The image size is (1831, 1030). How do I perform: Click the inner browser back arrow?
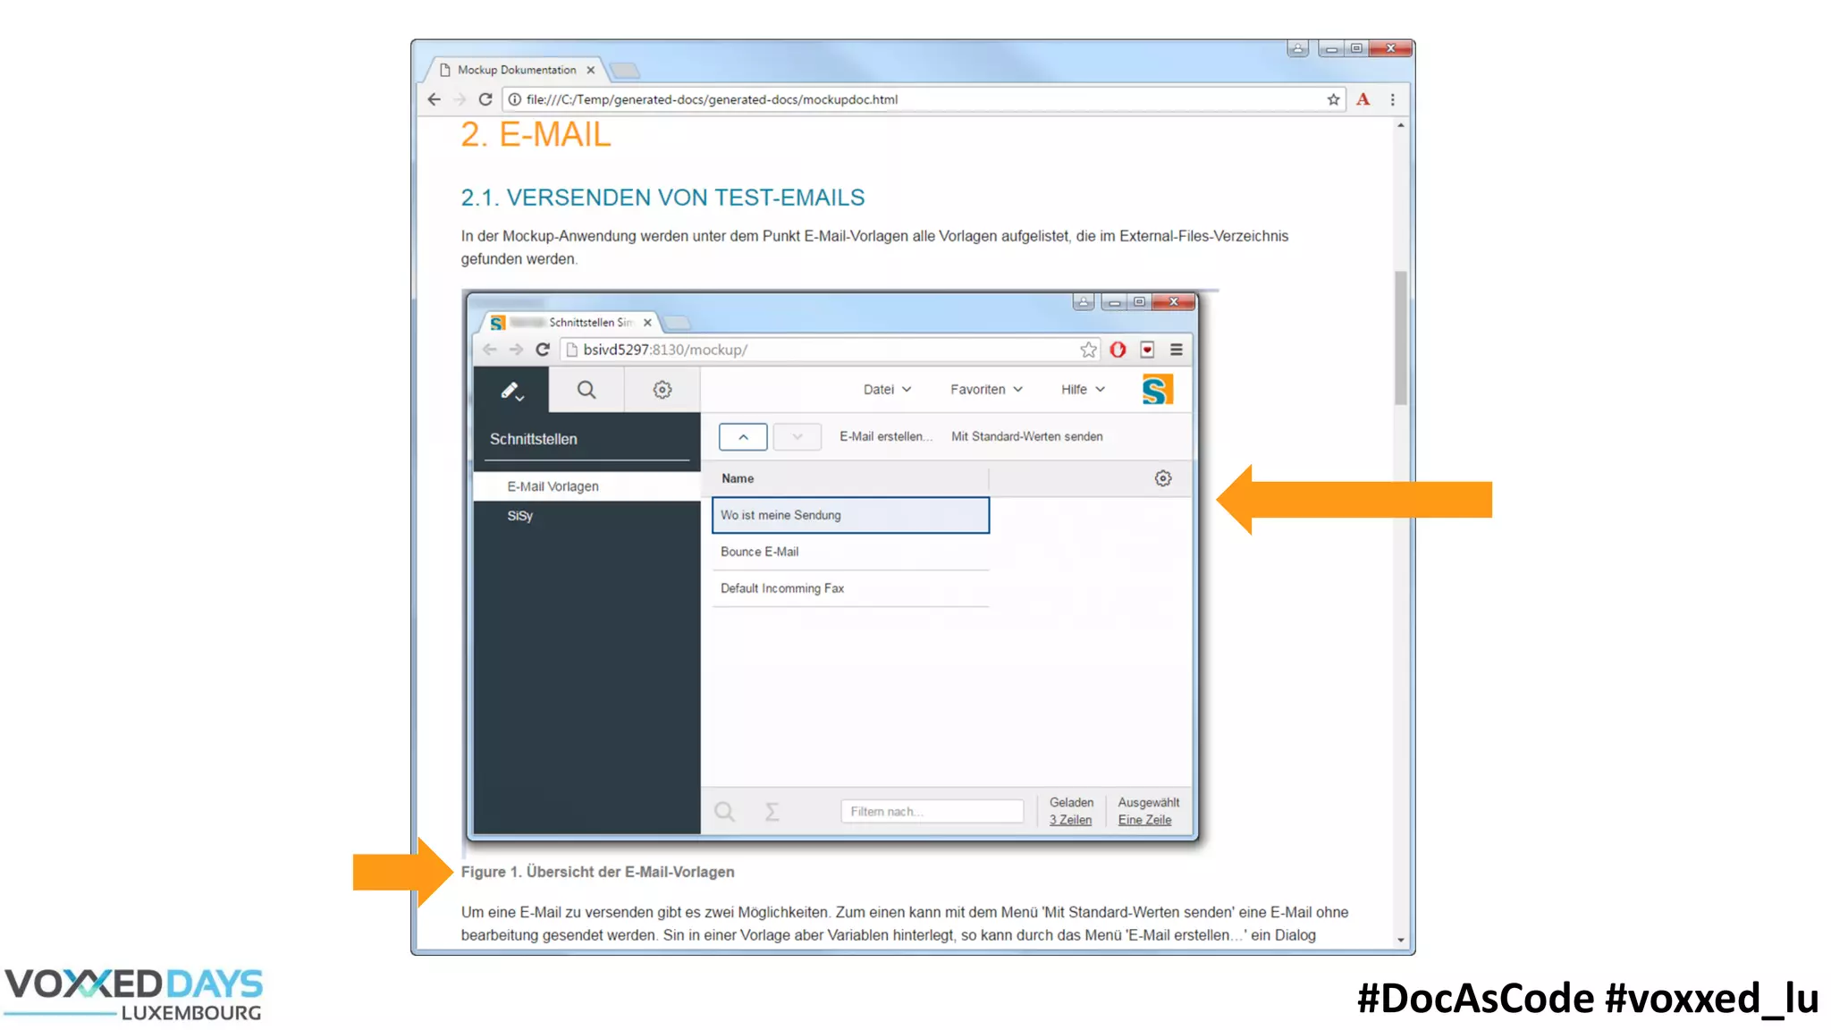[489, 350]
